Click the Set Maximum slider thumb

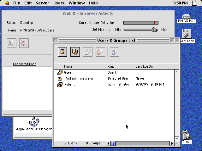154,30
